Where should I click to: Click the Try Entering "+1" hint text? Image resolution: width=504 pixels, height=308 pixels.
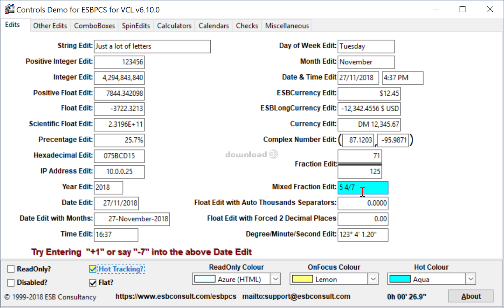[142, 252]
